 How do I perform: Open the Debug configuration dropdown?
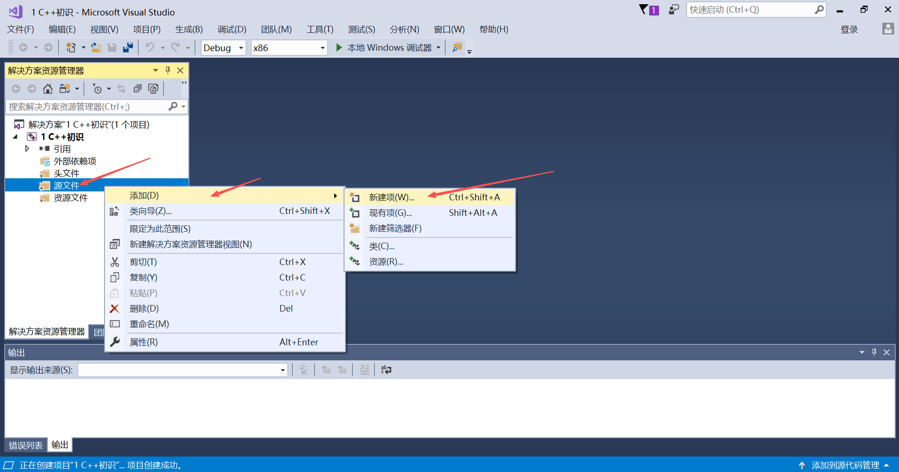224,48
